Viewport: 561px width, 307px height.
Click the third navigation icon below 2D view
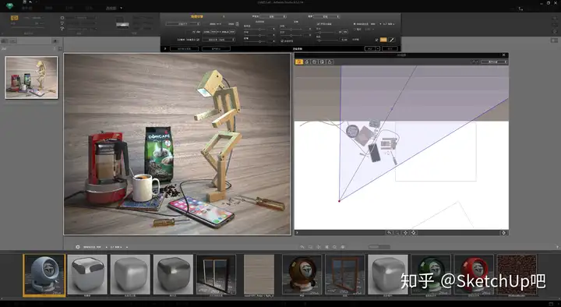tap(405, 232)
